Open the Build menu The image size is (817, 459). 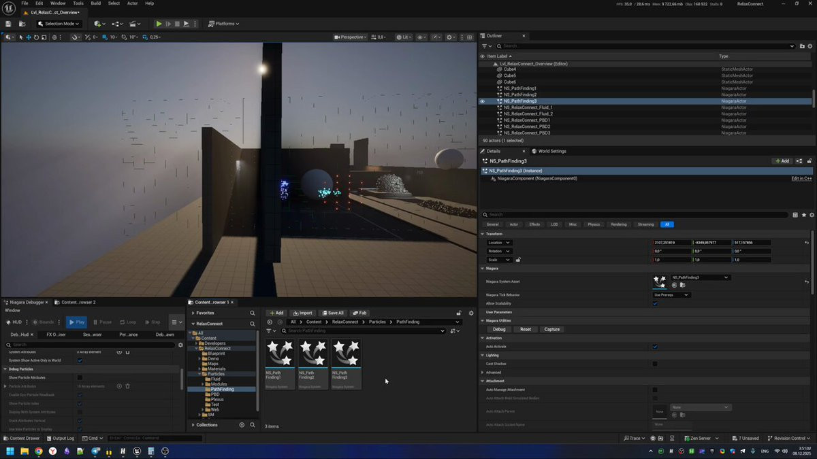click(96, 3)
